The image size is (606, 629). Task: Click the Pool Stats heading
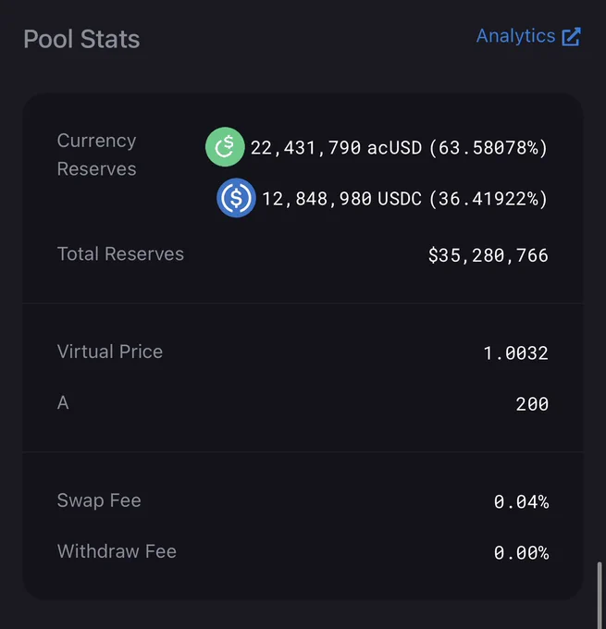(81, 39)
